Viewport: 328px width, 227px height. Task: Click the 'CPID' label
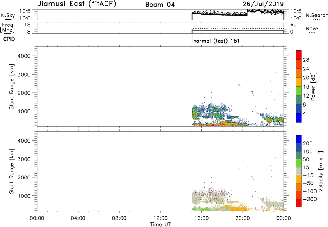click(x=9, y=39)
